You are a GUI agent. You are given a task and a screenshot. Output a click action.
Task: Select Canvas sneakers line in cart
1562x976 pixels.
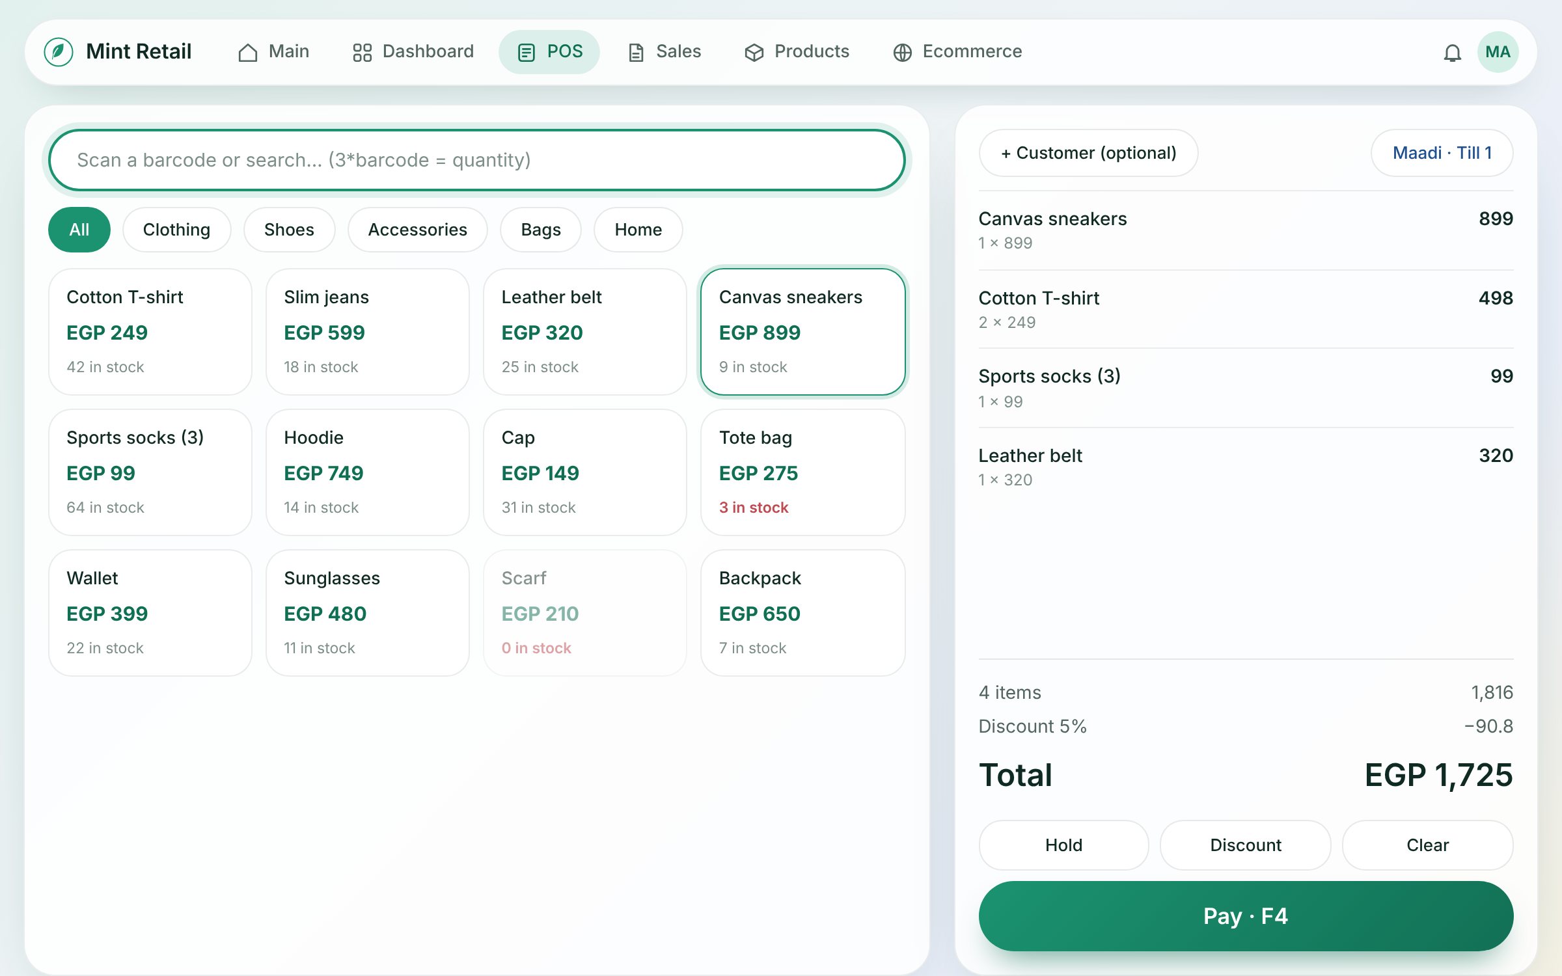tap(1246, 230)
